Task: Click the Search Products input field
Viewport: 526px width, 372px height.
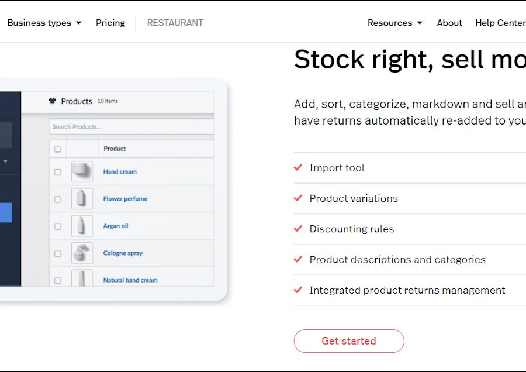Action: (x=131, y=127)
